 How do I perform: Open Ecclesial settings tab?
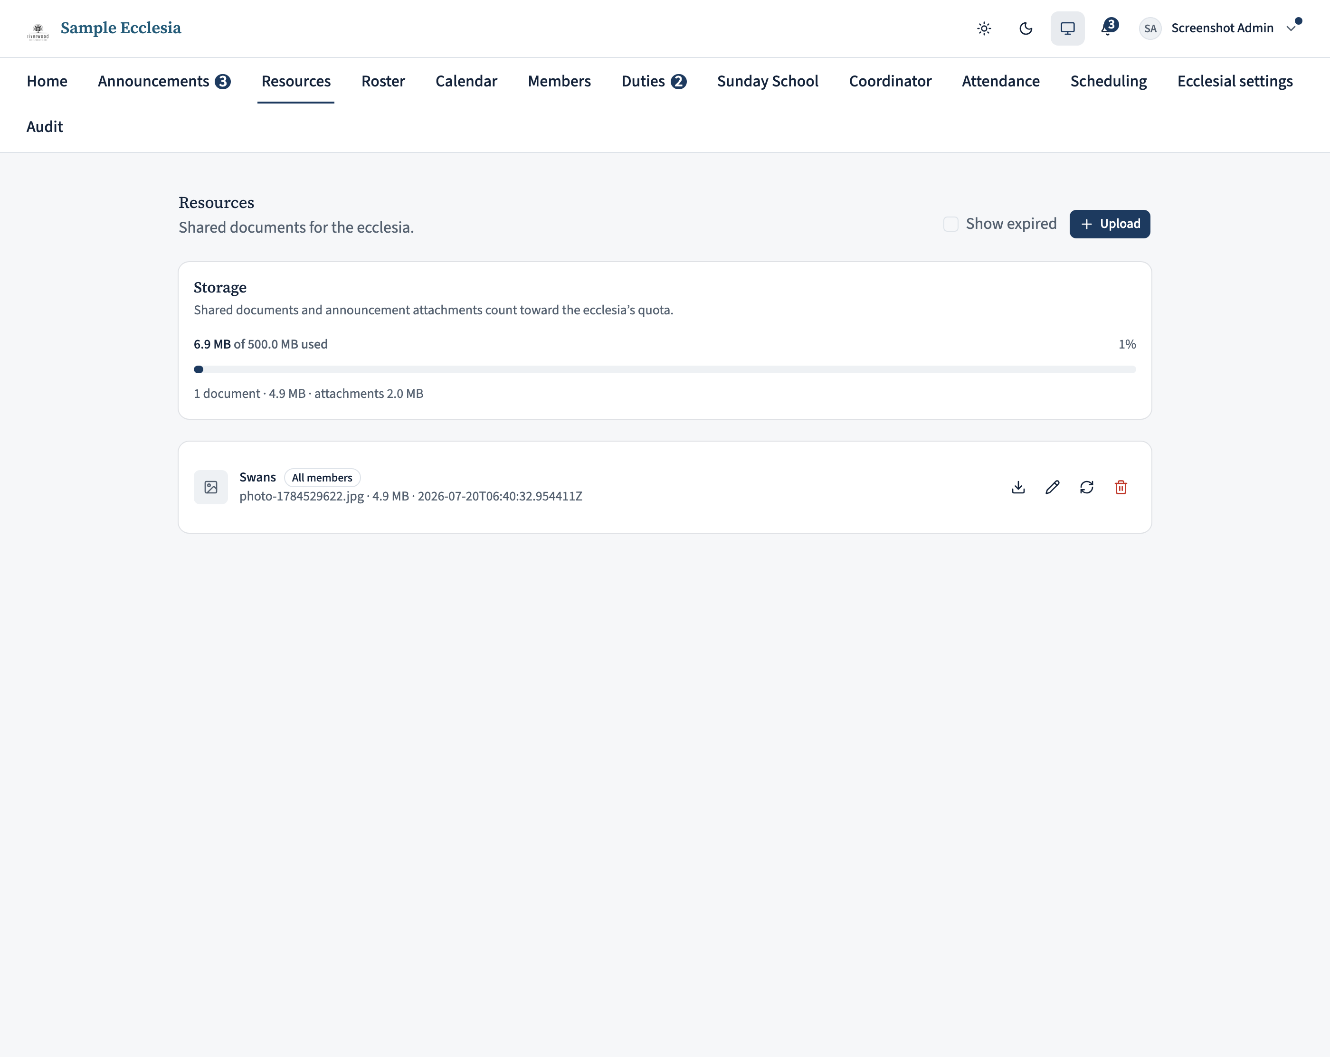pyautogui.click(x=1235, y=81)
